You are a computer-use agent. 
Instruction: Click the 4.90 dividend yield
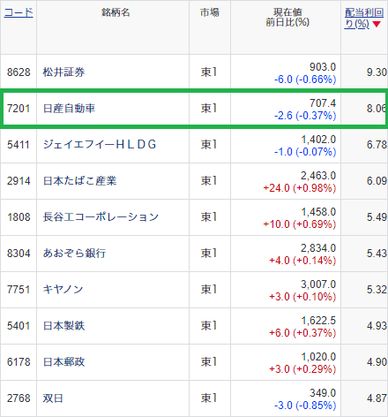[x=377, y=362]
